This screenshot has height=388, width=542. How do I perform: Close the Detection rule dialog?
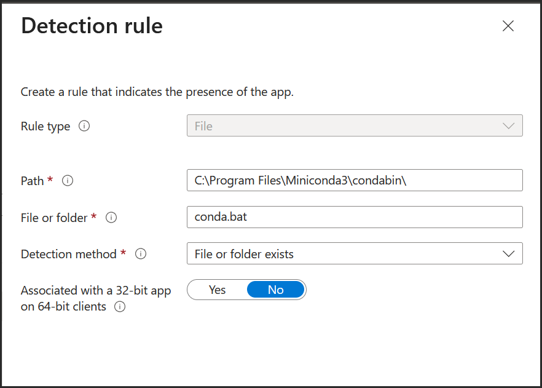point(508,26)
